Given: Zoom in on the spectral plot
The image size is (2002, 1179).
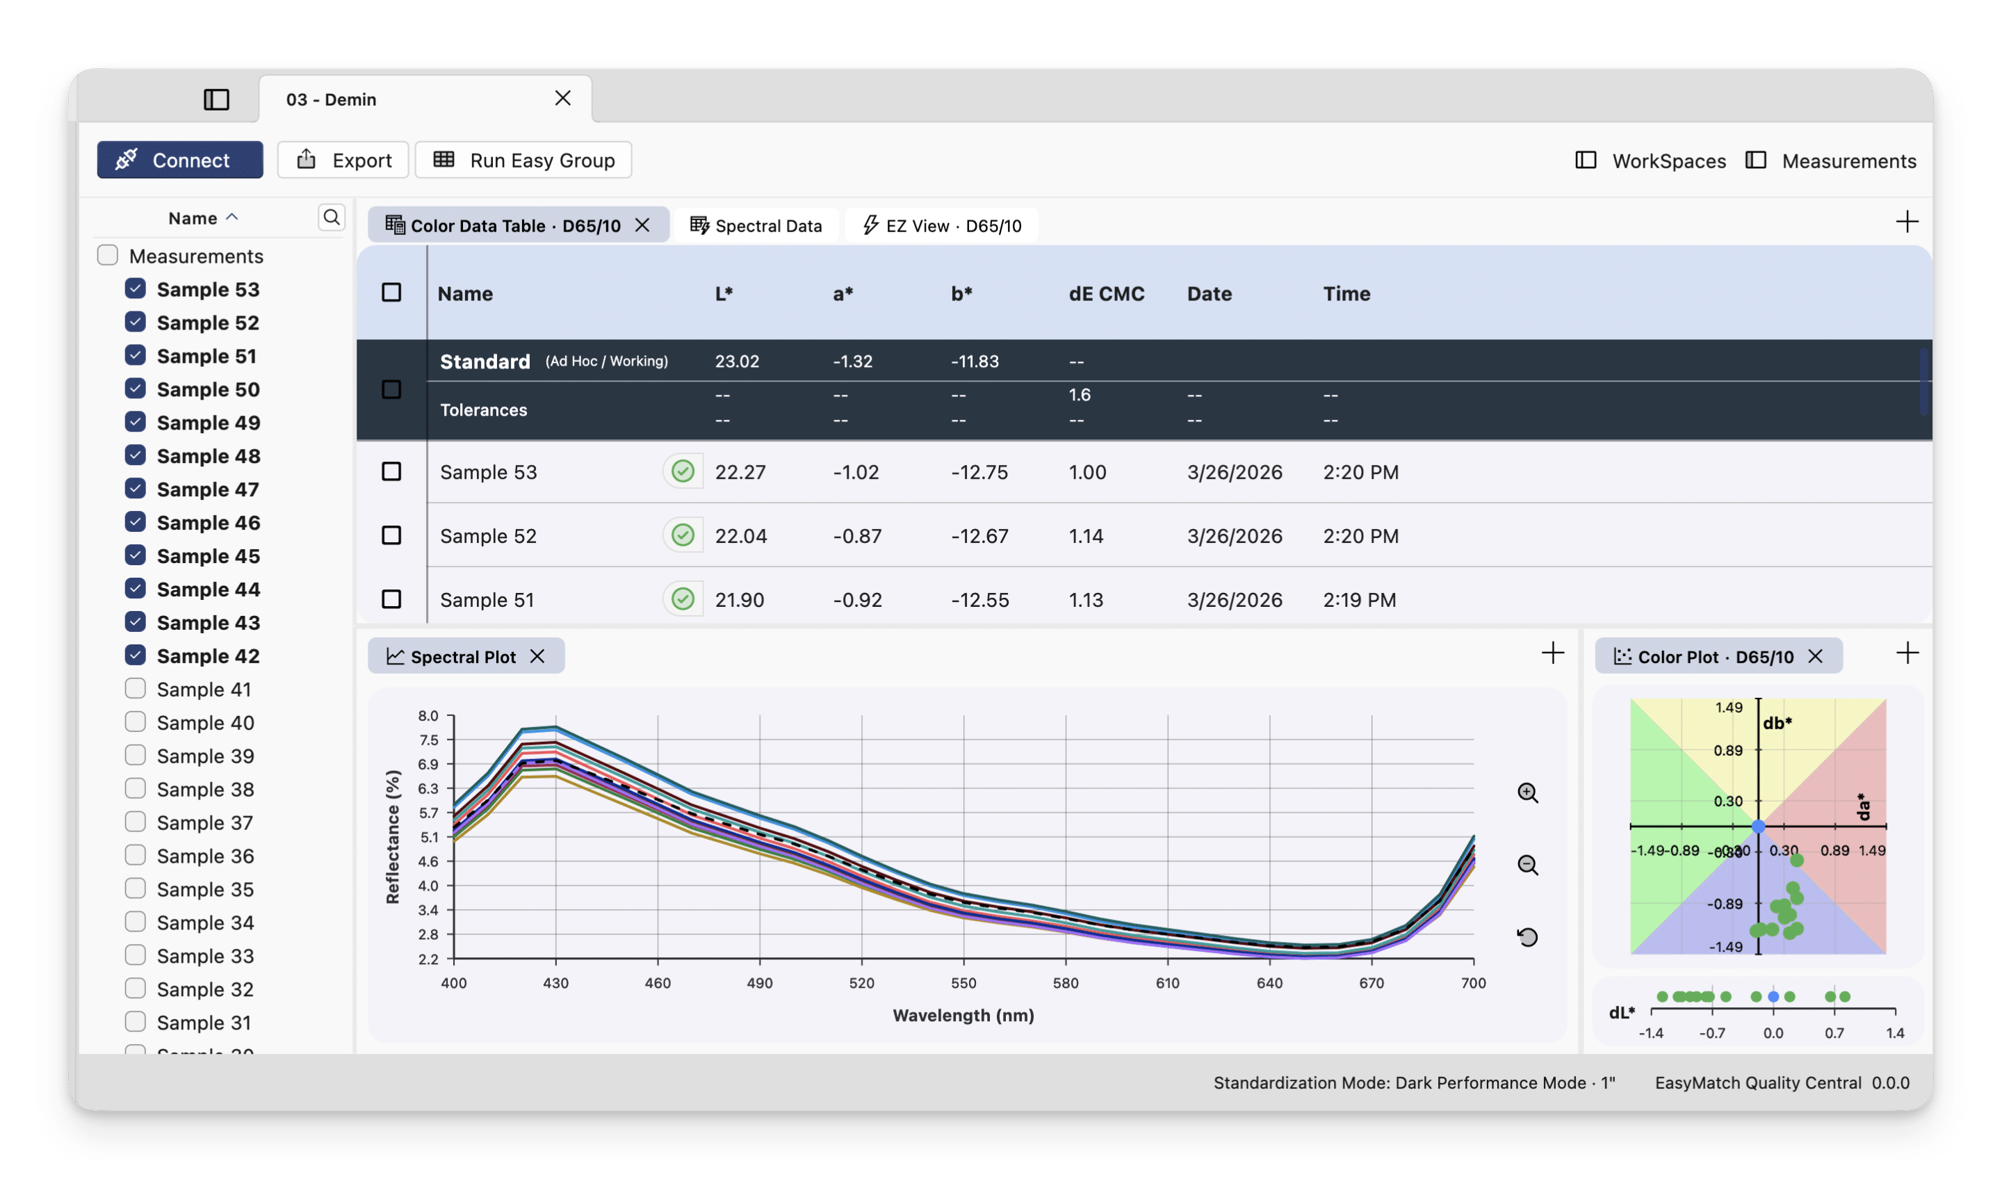Looking at the screenshot, I should point(1527,793).
